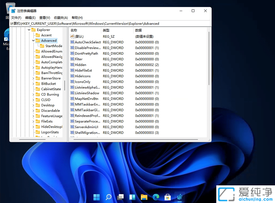The height and width of the screenshot is (203, 275).
Task: Open Microsoft Store from the taskbar
Action: click(168, 197)
